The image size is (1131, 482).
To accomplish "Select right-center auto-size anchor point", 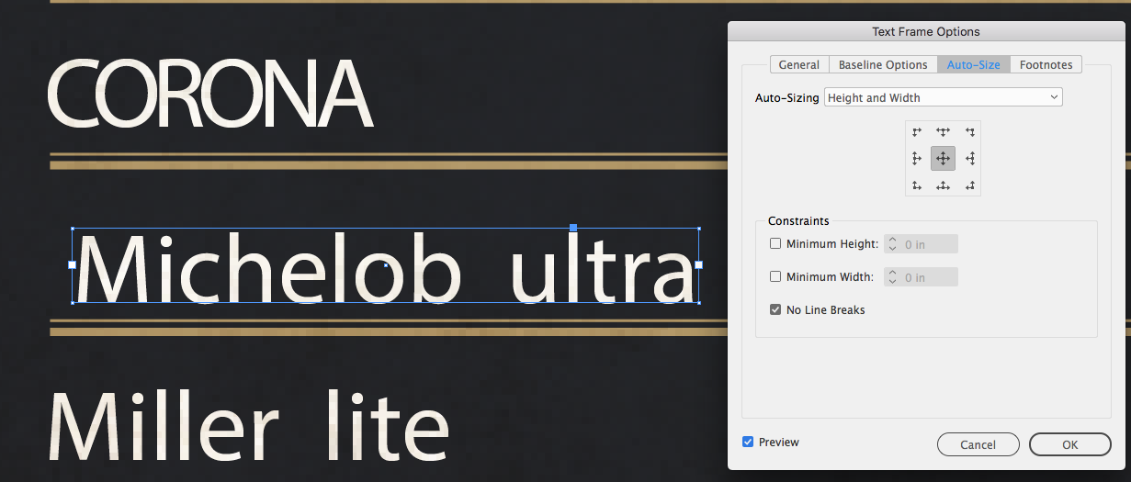I will click(969, 159).
